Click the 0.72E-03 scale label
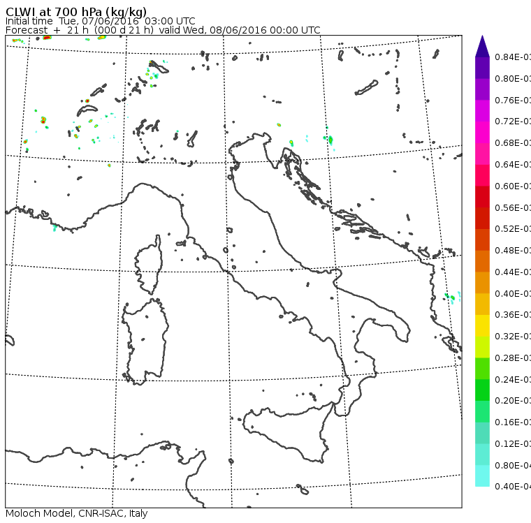This screenshot has width=531, height=523. point(513,121)
